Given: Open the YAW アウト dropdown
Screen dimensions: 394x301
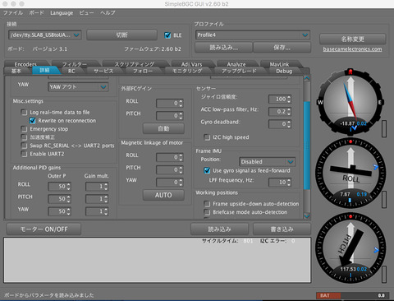Looking at the screenshot, I should click(78, 87).
